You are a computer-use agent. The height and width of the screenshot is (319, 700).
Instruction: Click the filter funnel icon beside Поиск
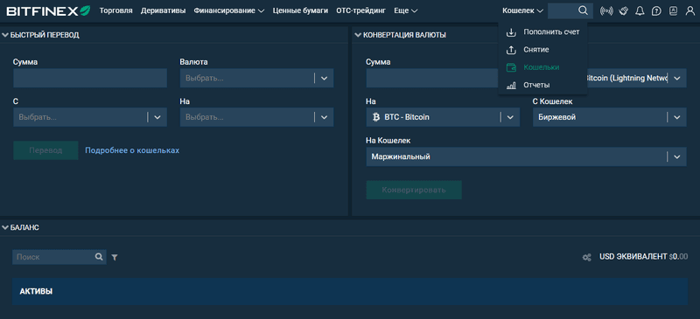[115, 257]
